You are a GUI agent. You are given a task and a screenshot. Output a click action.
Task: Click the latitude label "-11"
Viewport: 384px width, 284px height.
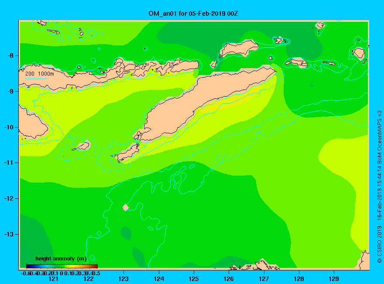pos(9,163)
